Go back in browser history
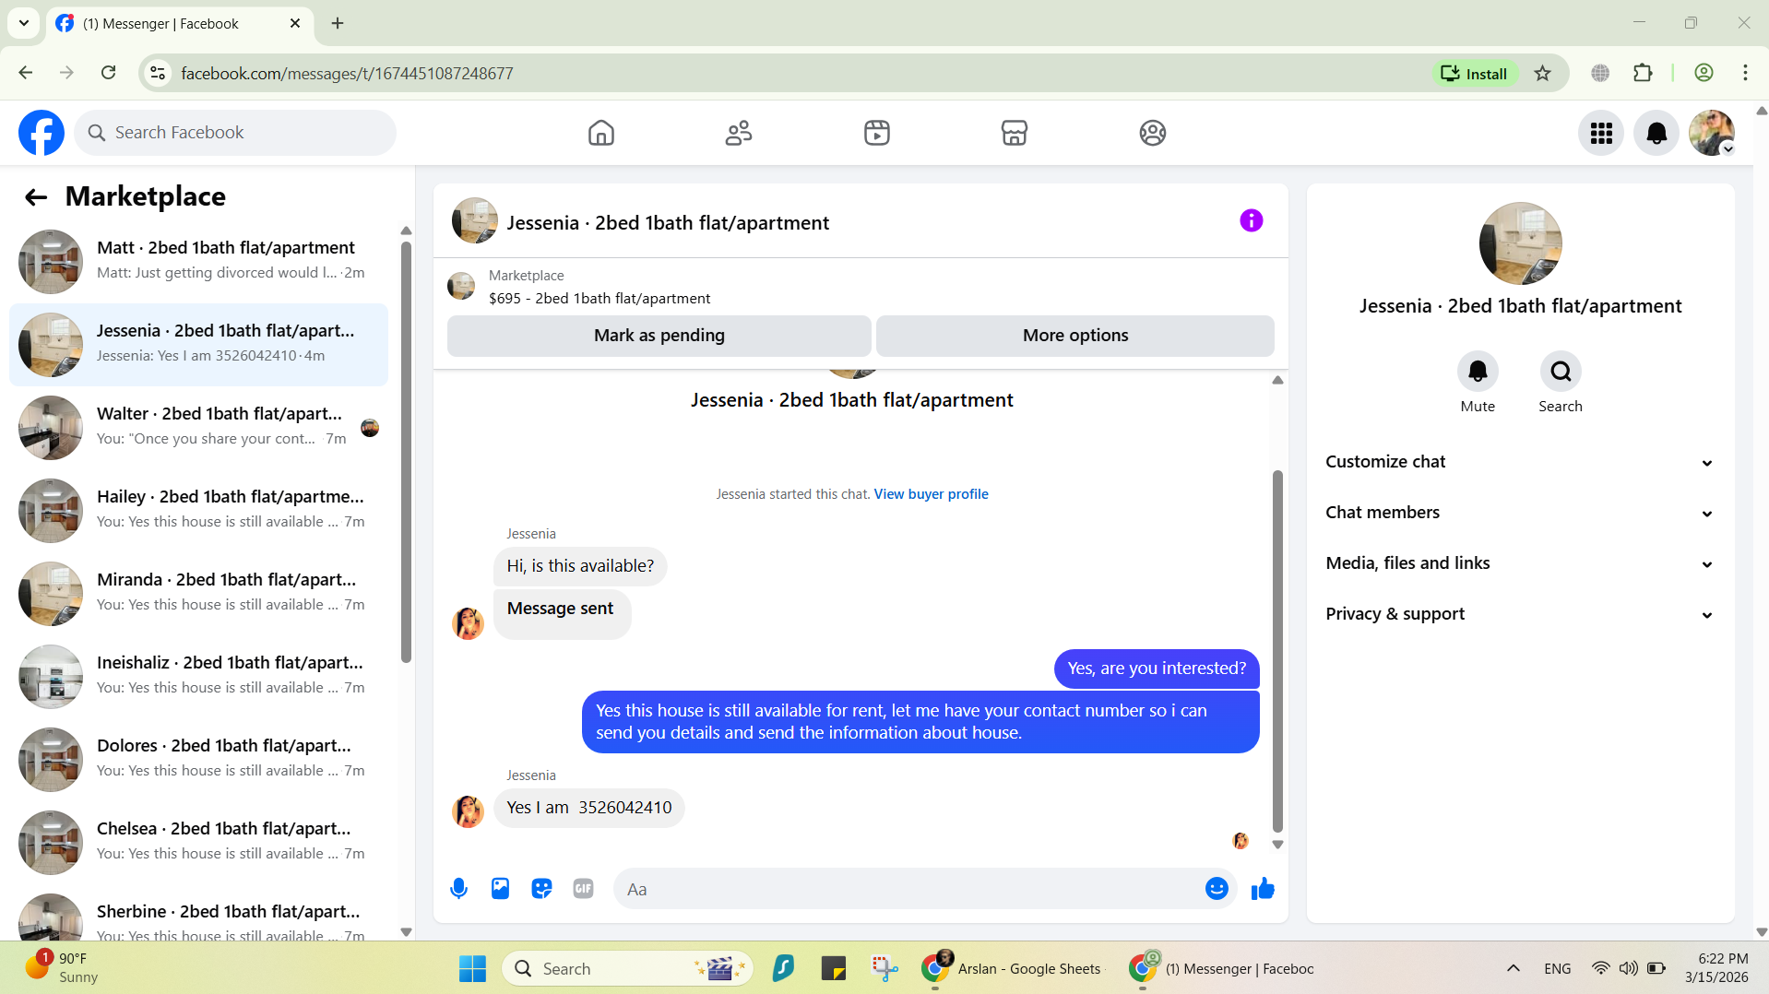The width and height of the screenshot is (1769, 994). 25,73
